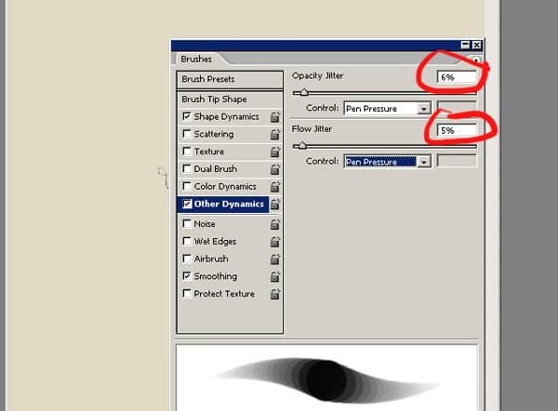Toggle lock icon for Protect Texture
The height and width of the screenshot is (411, 558).
275,294
